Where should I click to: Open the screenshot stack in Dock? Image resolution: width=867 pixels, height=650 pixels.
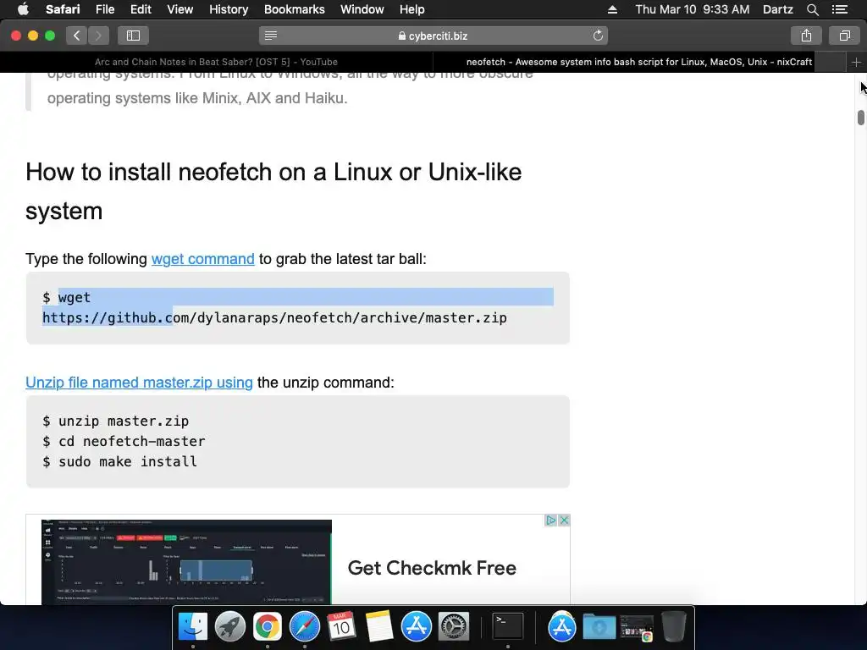tap(637, 629)
